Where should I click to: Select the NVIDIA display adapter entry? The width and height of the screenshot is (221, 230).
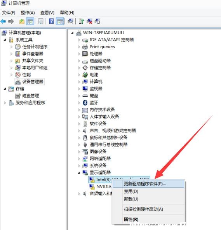tap(104, 186)
